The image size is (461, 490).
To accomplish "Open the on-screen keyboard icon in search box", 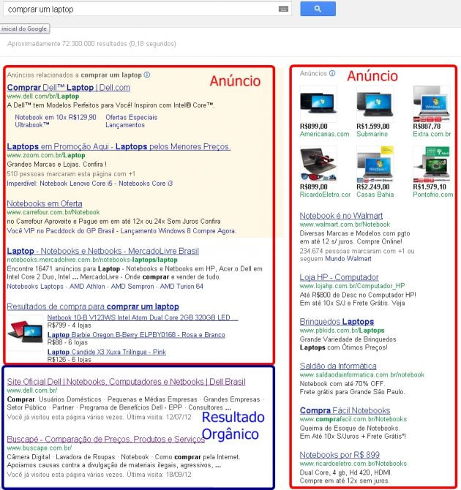I will tap(283, 9).
